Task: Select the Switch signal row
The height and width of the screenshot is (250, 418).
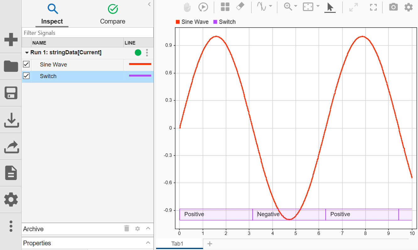Action: pos(88,77)
